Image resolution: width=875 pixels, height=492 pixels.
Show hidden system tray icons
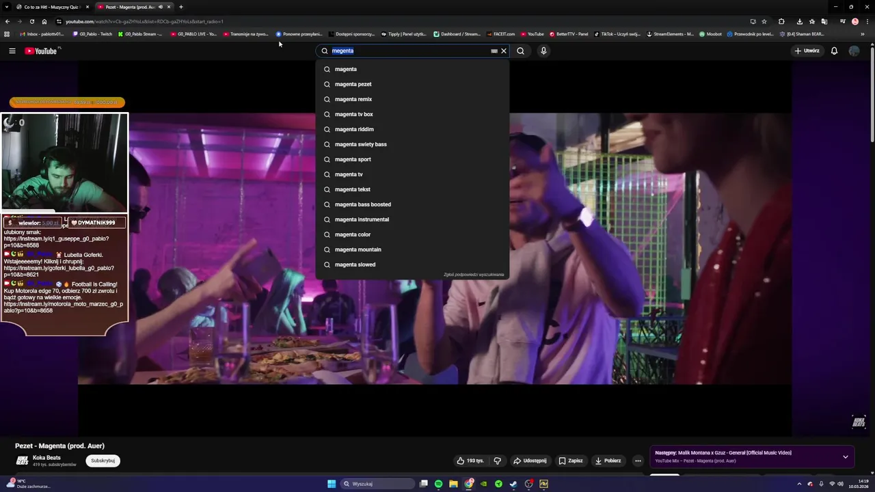(x=799, y=484)
